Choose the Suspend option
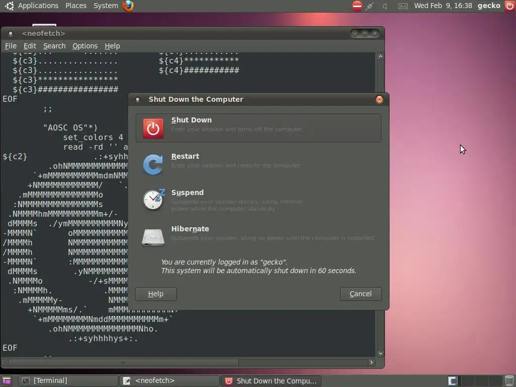Image resolution: width=516 pixels, height=387 pixels. click(259, 200)
